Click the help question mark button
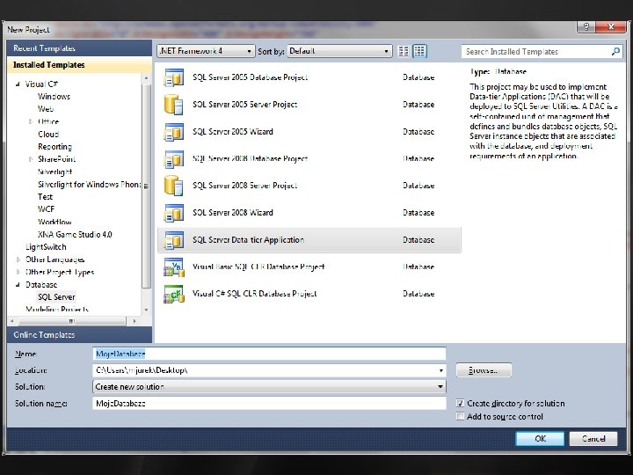This screenshot has height=475, width=633. [x=586, y=27]
